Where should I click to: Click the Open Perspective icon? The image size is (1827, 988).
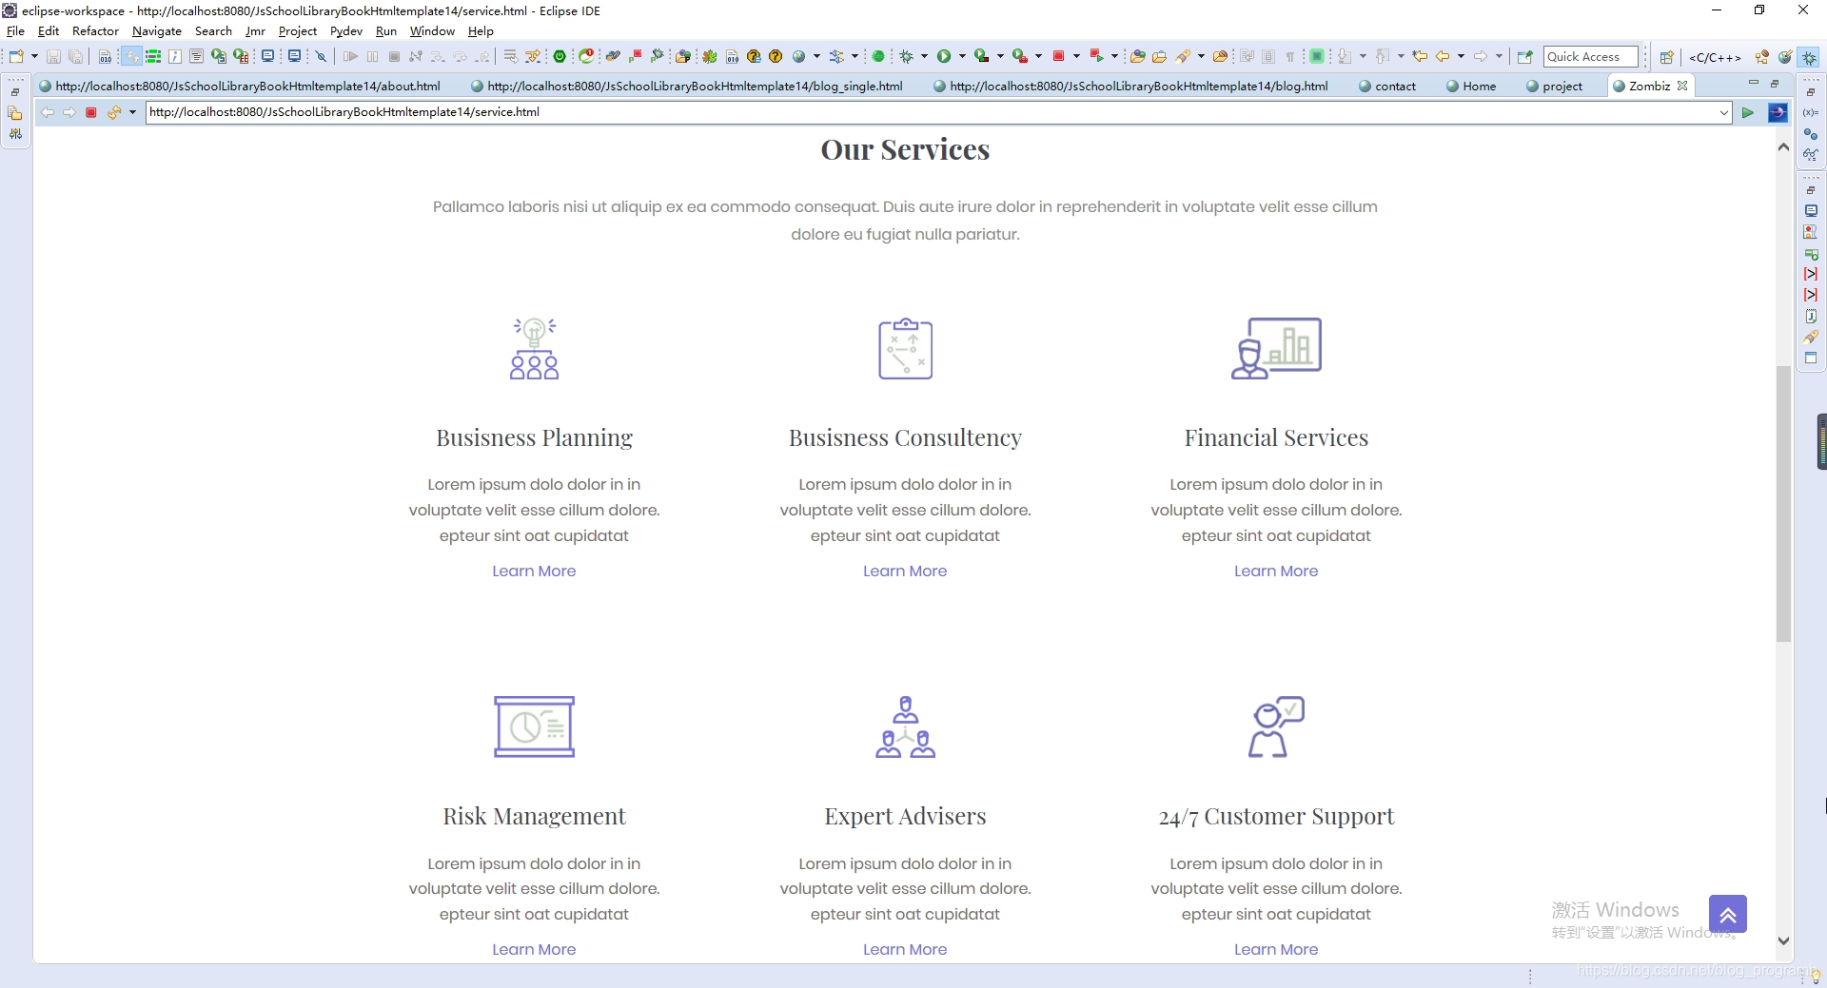click(x=1666, y=57)
